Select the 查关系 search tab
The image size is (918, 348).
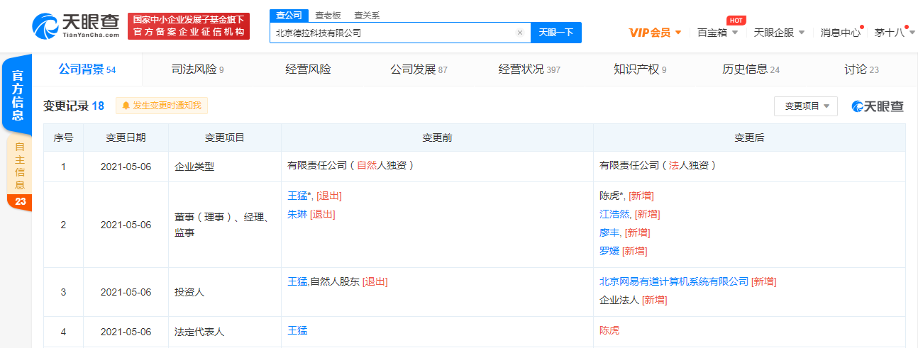(x=366, y=15)
